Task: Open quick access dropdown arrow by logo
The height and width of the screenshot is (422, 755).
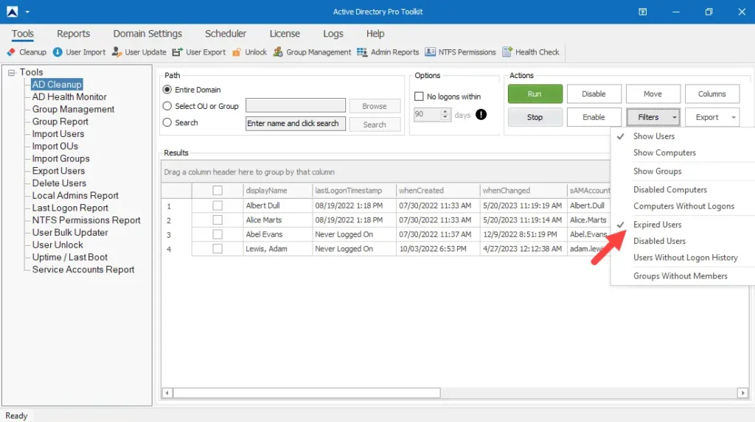Action: tap(27, 12)
